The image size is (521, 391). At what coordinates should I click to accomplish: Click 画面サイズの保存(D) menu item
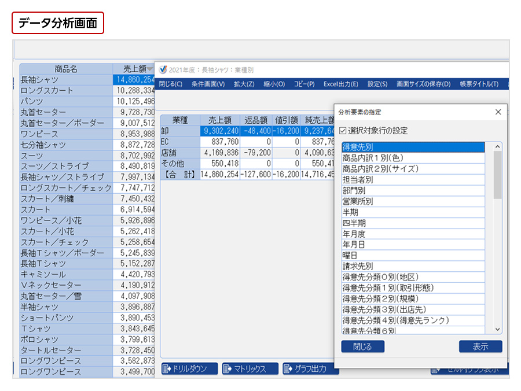(423, 84)
